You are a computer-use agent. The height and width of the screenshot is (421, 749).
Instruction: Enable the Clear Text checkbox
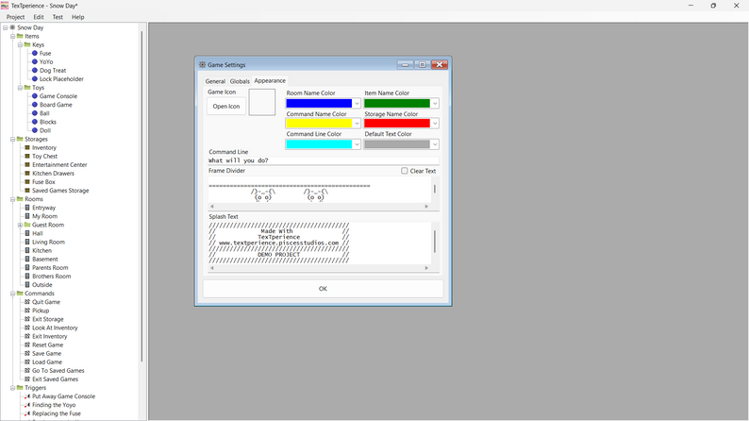[405, 171]
